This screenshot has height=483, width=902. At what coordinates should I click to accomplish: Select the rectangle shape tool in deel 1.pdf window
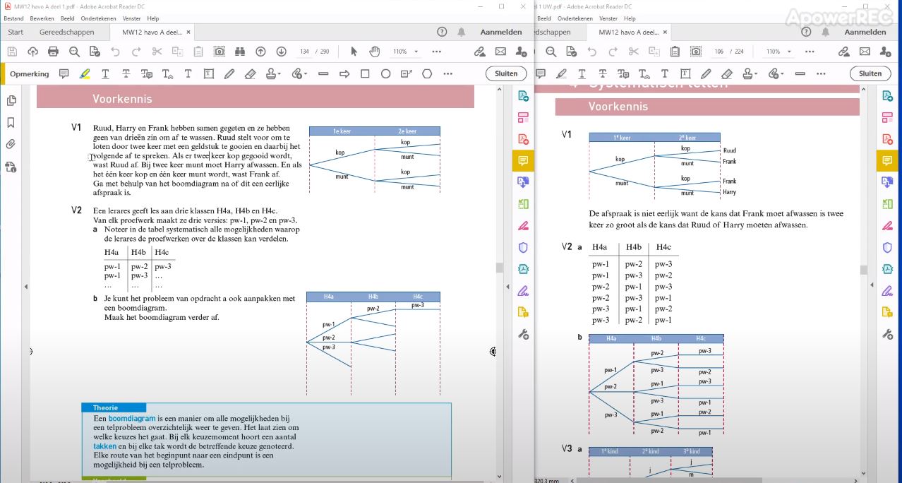365,73
